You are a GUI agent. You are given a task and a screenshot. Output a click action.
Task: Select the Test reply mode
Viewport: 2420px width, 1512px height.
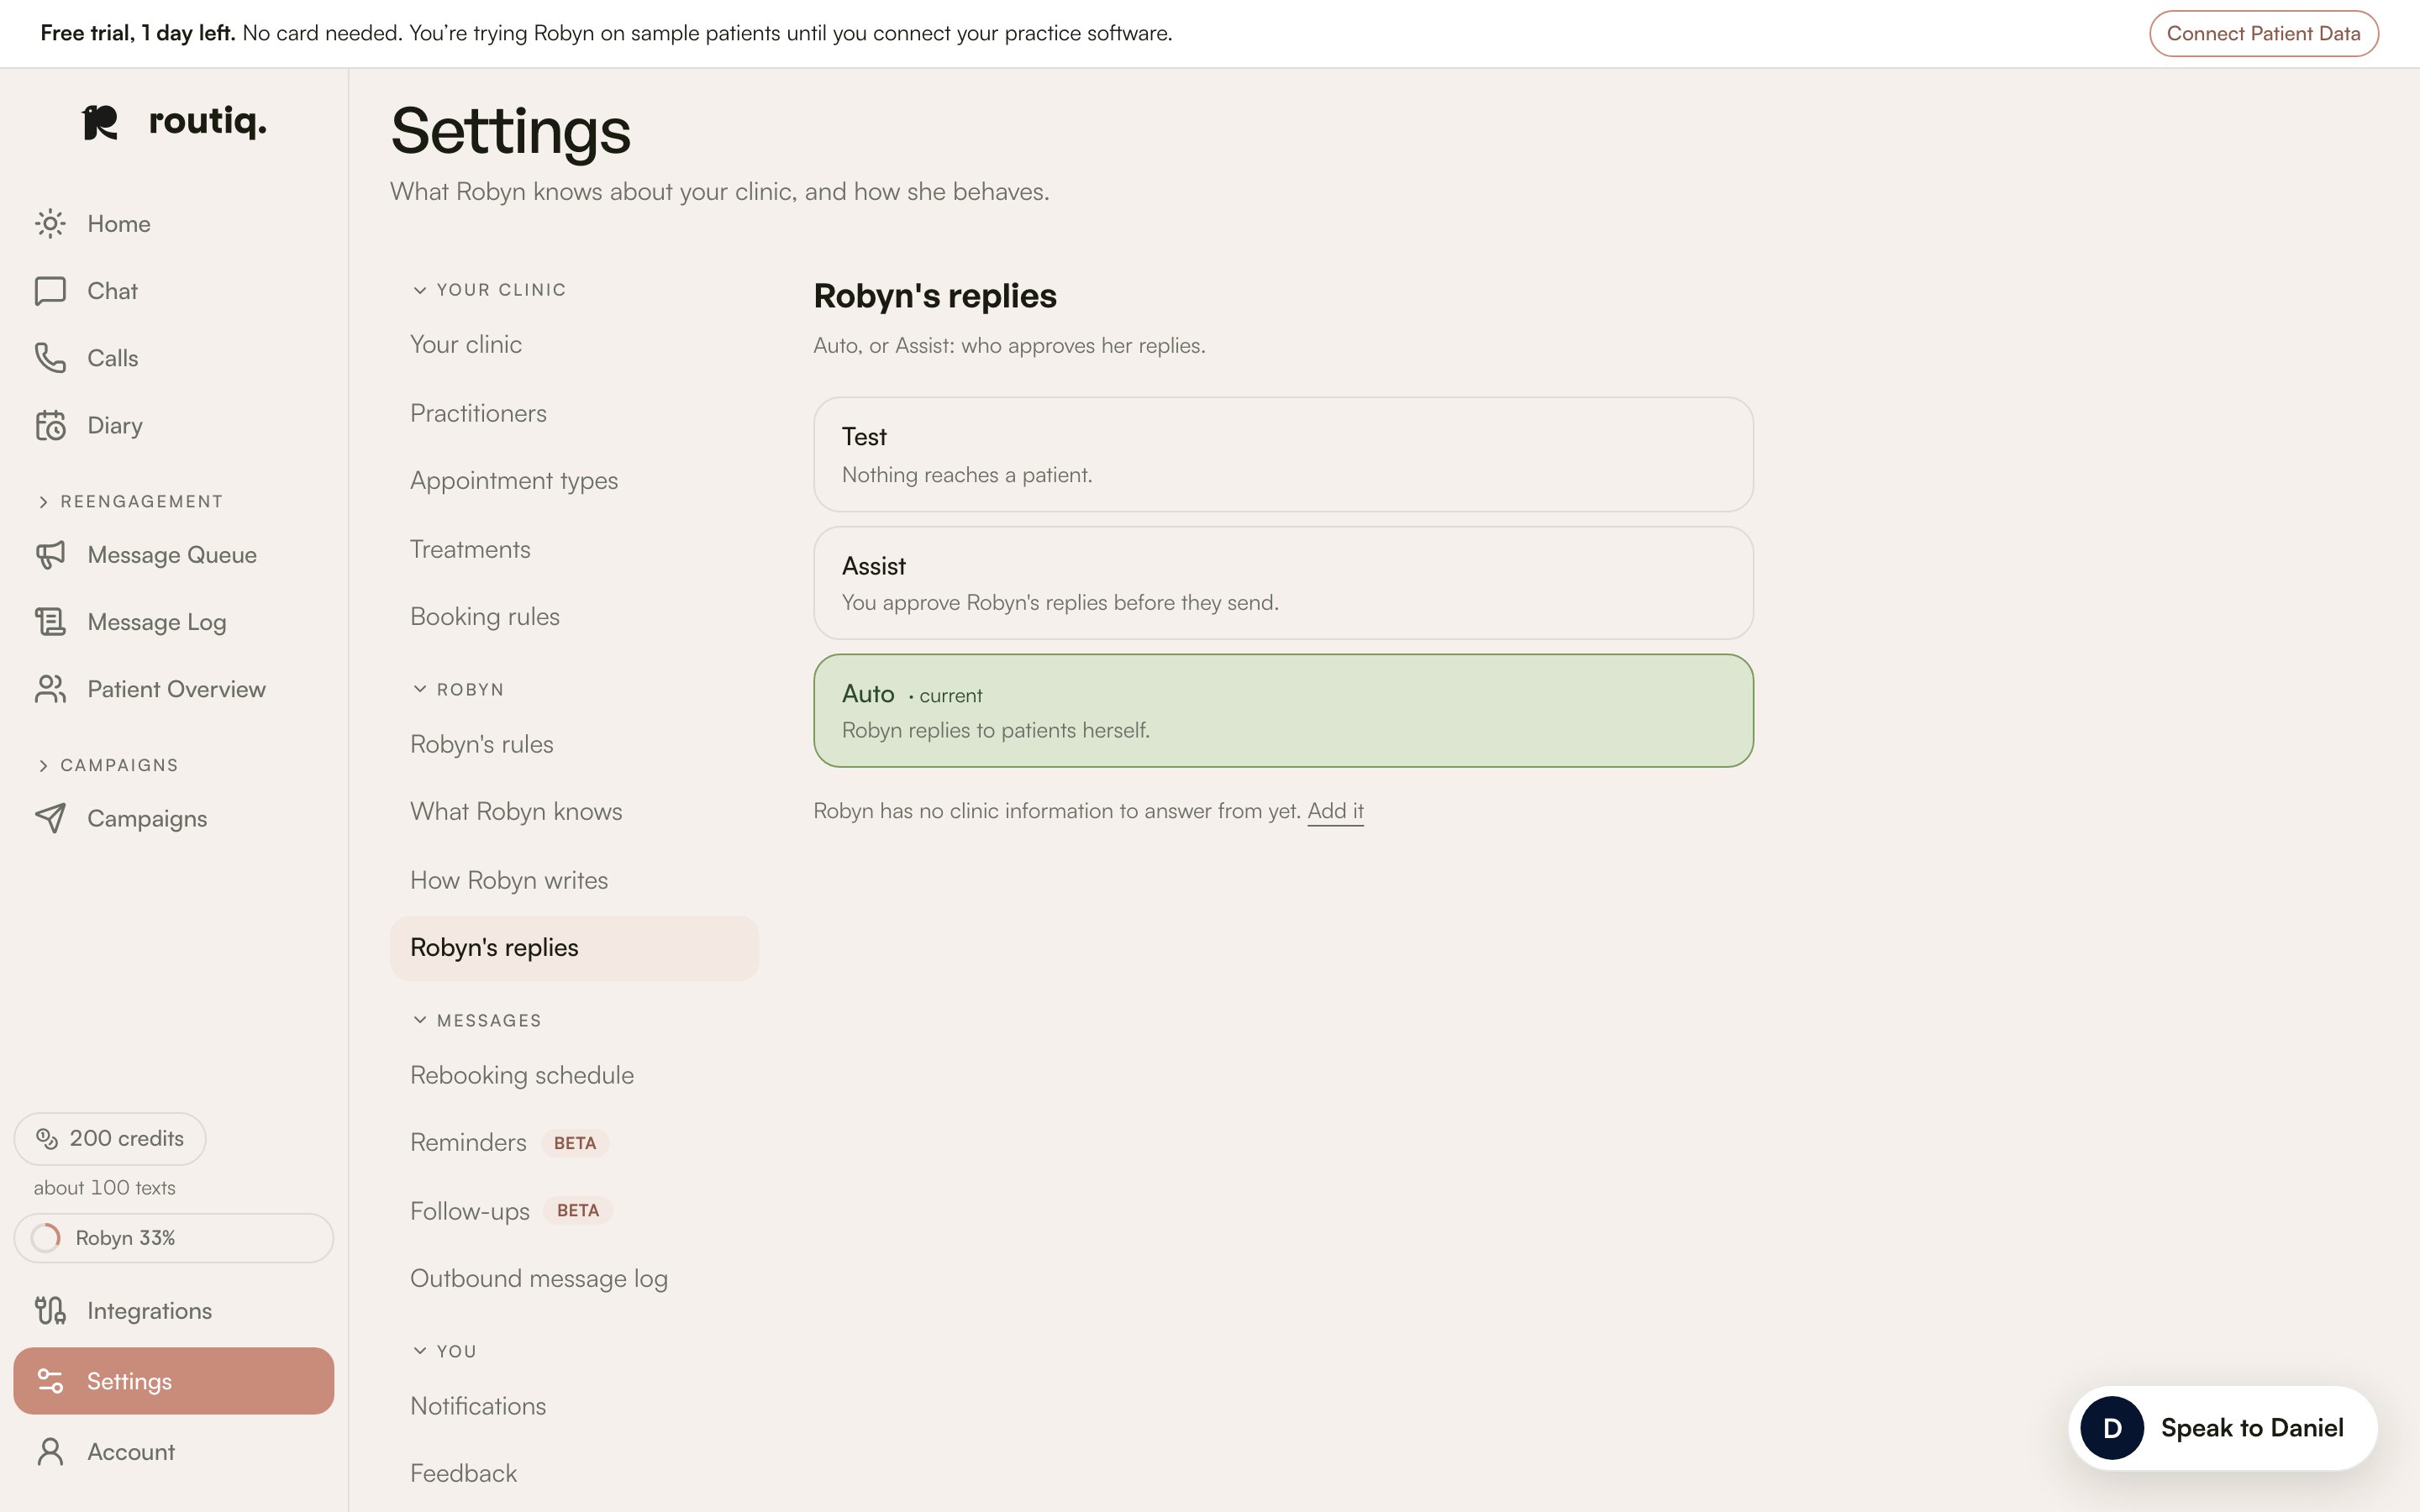(x=1283, y=455)
